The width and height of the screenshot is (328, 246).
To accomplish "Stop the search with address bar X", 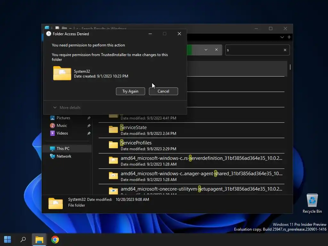I will [217, 50].
